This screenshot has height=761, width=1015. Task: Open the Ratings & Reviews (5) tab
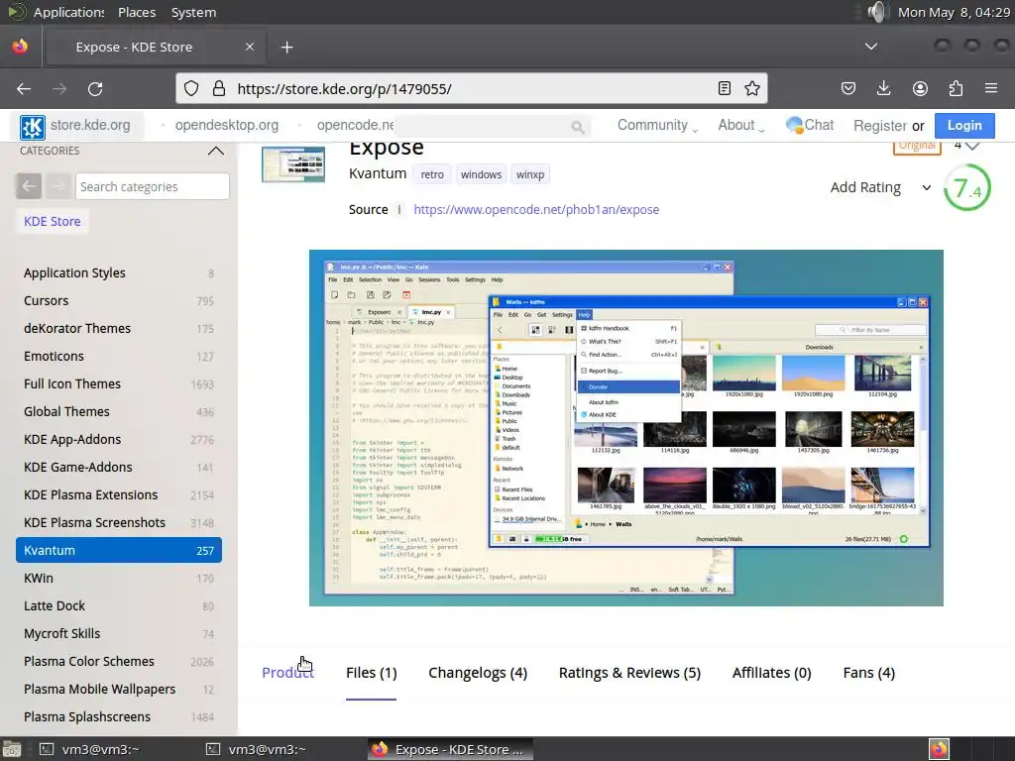(629, 673)
